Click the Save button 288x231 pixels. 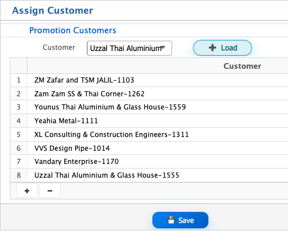[180, 220]
